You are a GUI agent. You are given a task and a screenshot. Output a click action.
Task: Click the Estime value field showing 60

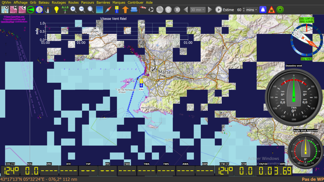click(x=239, y=10)
